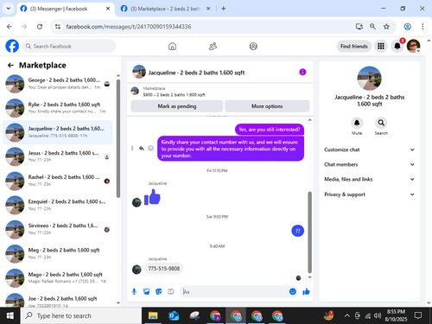Open Jesus conversation
Image resolution: width=432 pixels, height=324 pixels.
58,156
